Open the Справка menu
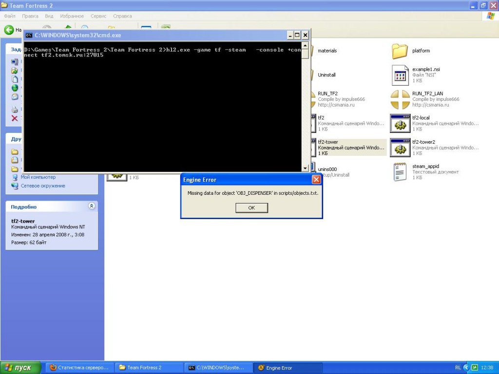499x374 pixels. 122,16
